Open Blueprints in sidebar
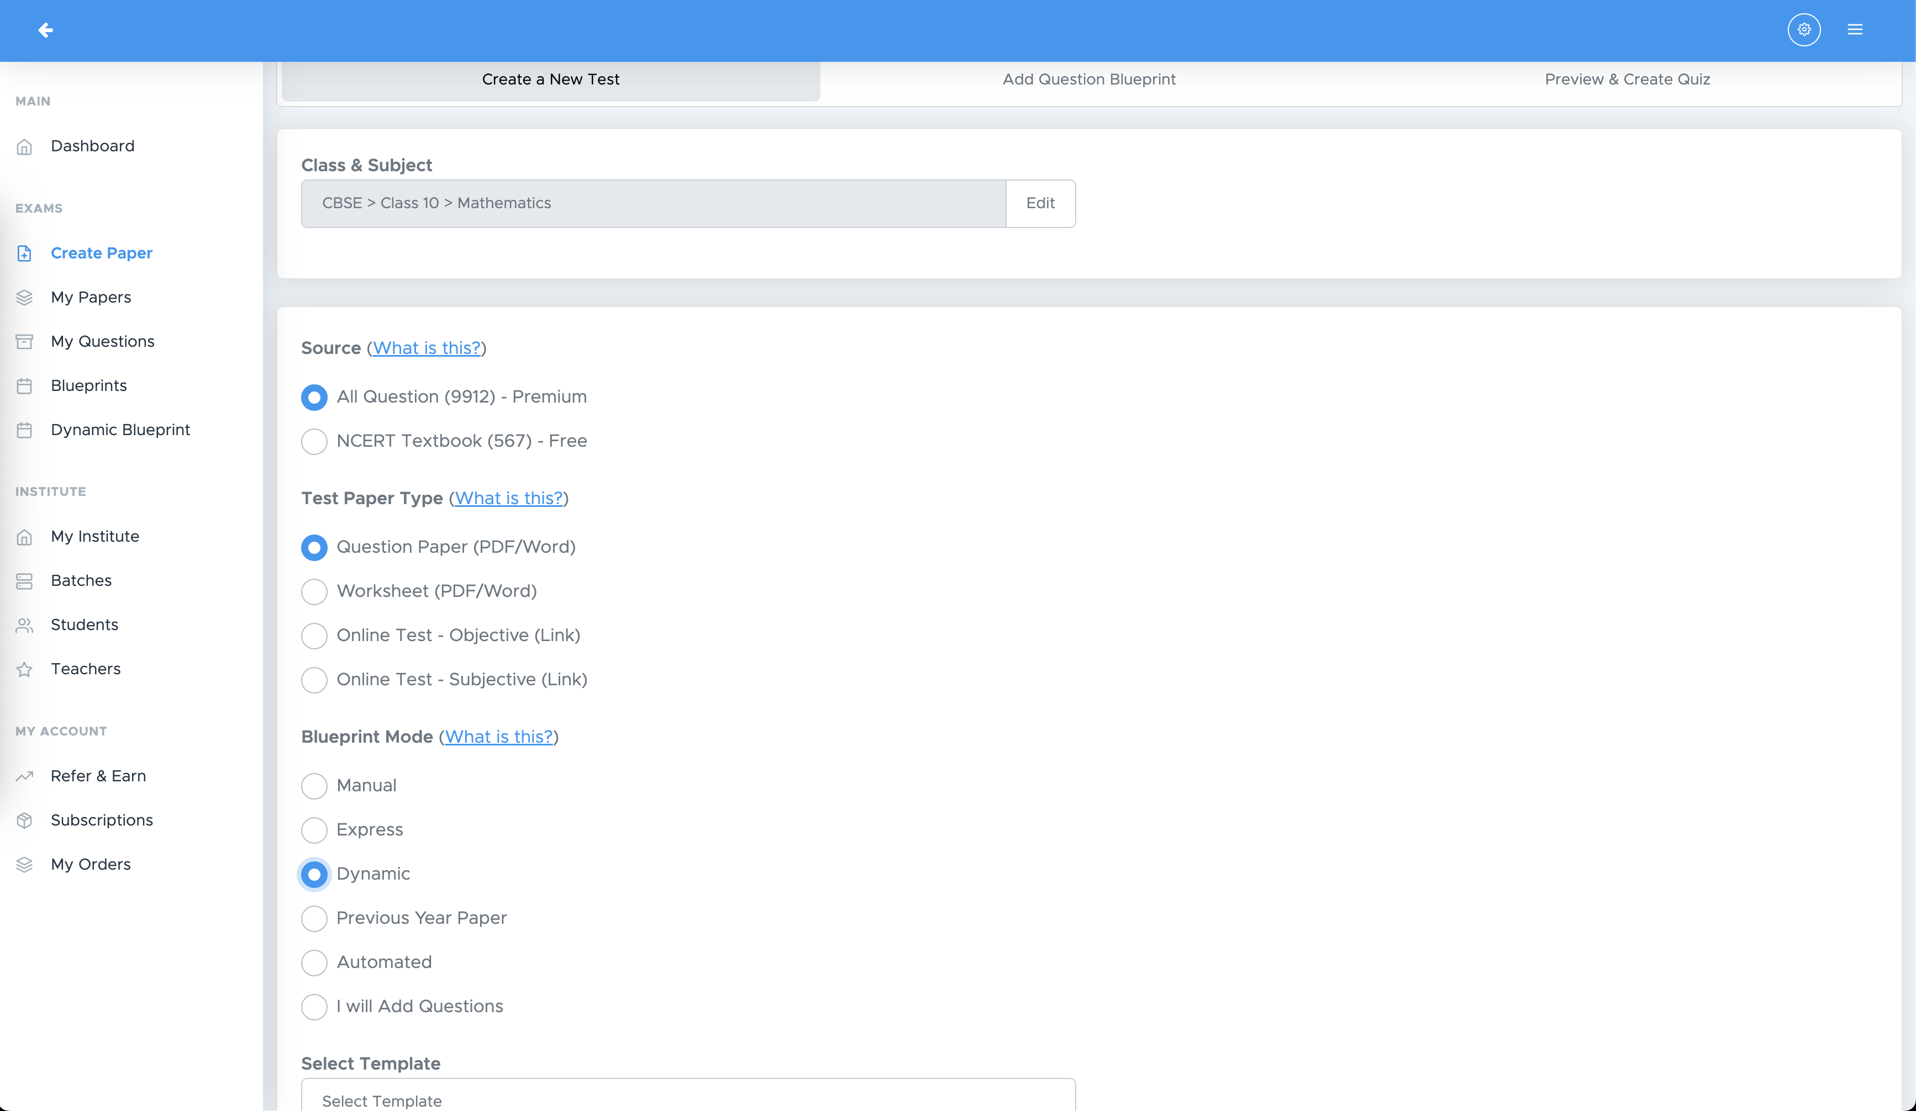Image resolution: width=1916 pixels, height=1111 pixels. point(89,385)
